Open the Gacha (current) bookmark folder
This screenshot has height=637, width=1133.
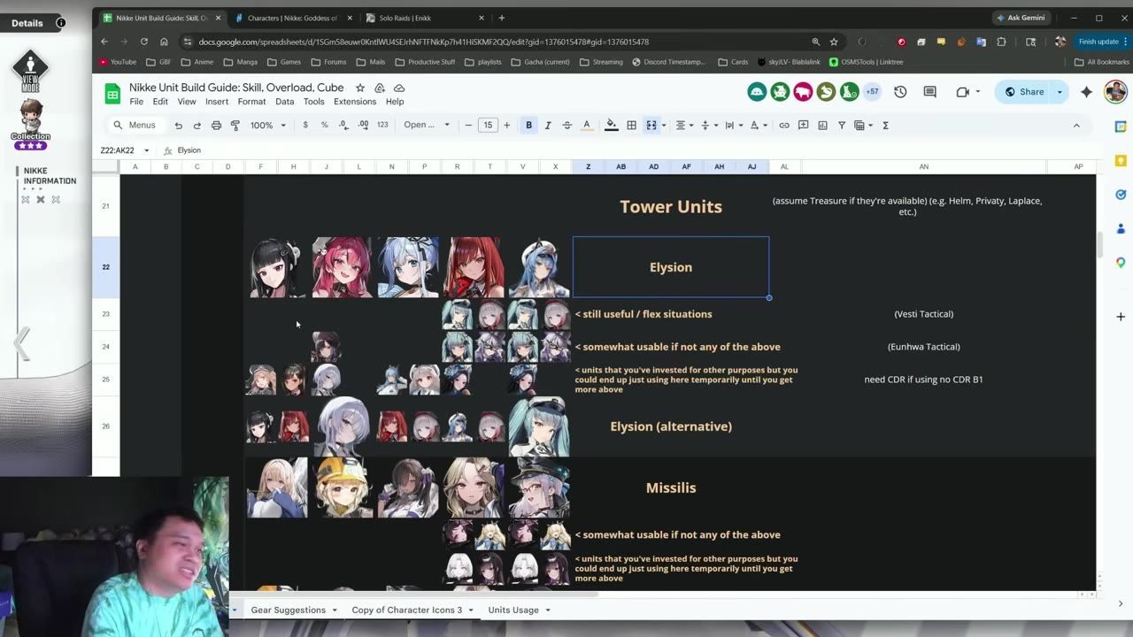[539, 62]
